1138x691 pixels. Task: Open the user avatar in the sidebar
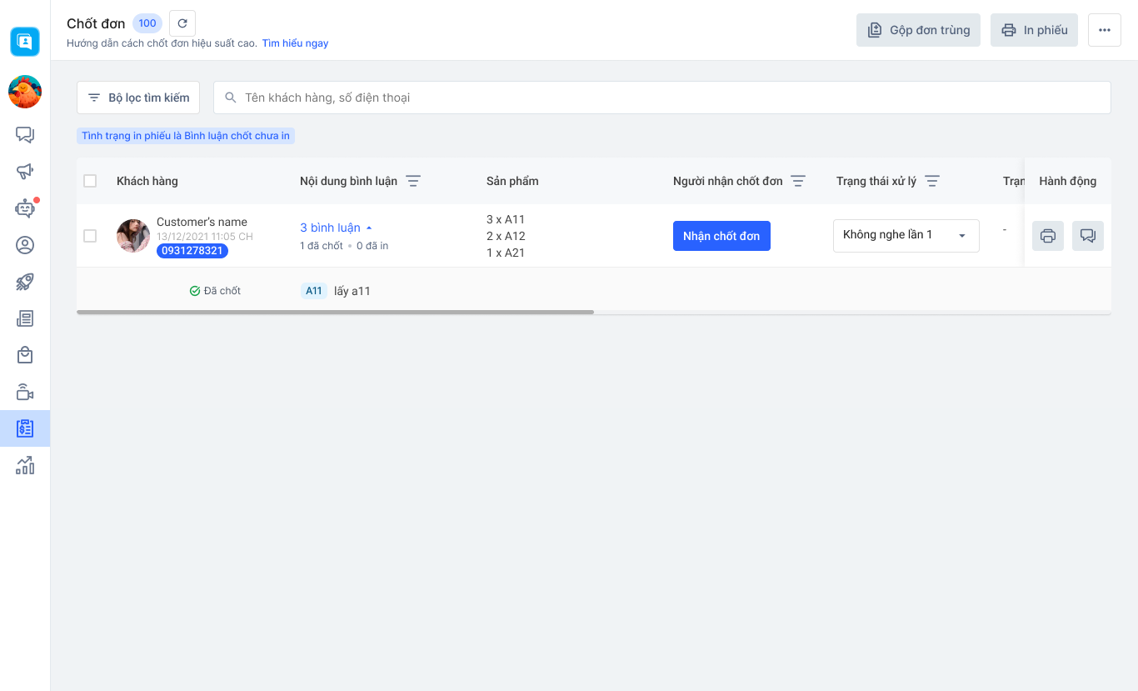[25, 92]
